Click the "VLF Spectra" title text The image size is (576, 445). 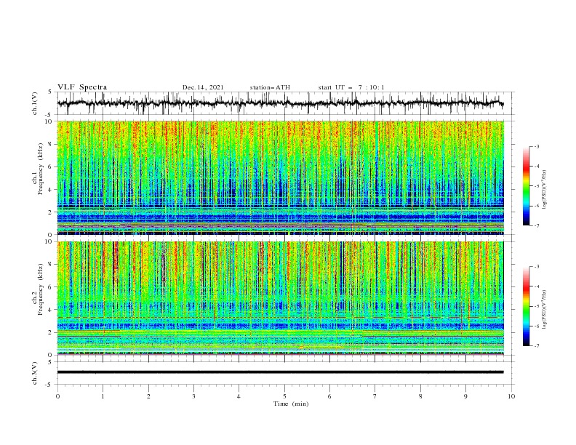[x=82, y=87]
